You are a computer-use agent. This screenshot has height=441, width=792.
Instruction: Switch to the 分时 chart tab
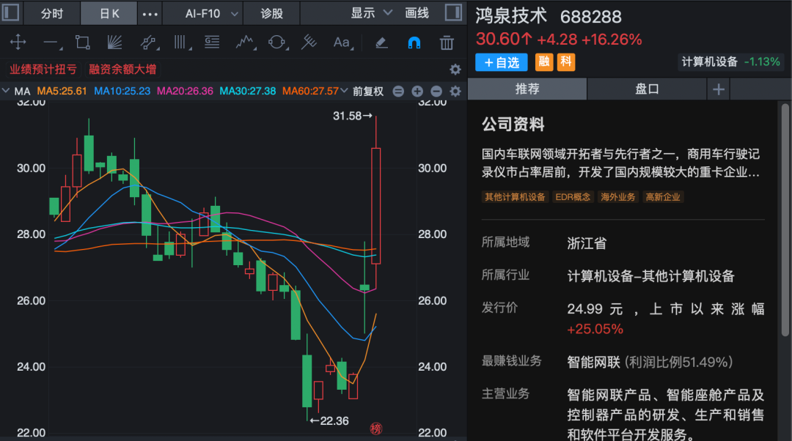pyautogui.click(x=52, y=13)
